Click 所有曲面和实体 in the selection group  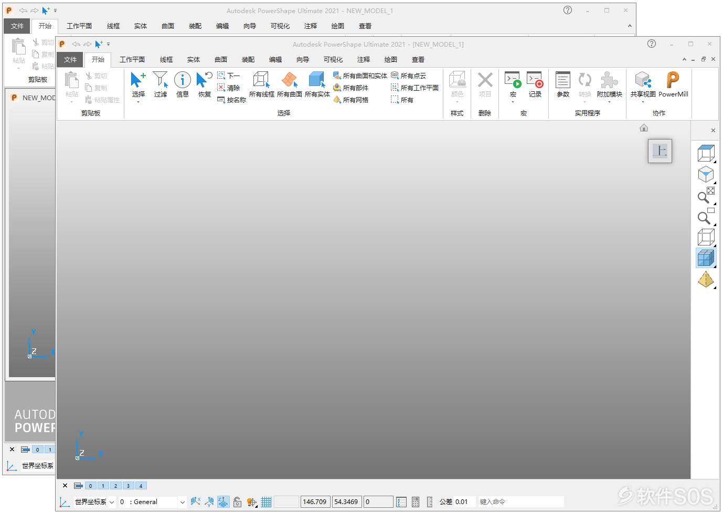360,76
